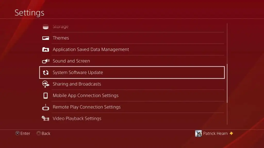Click the settings list scrollbar
The width and height of the screenshot is (264, 148).
tap(227, 84)
